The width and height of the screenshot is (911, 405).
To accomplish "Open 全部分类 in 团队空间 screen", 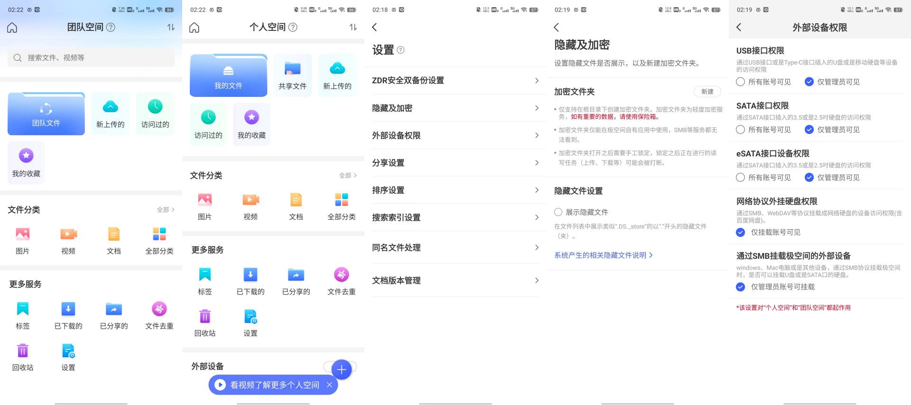I will tap(159, 241).
